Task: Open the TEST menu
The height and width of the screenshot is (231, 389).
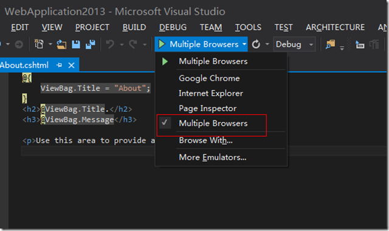Action: point(283,27)
